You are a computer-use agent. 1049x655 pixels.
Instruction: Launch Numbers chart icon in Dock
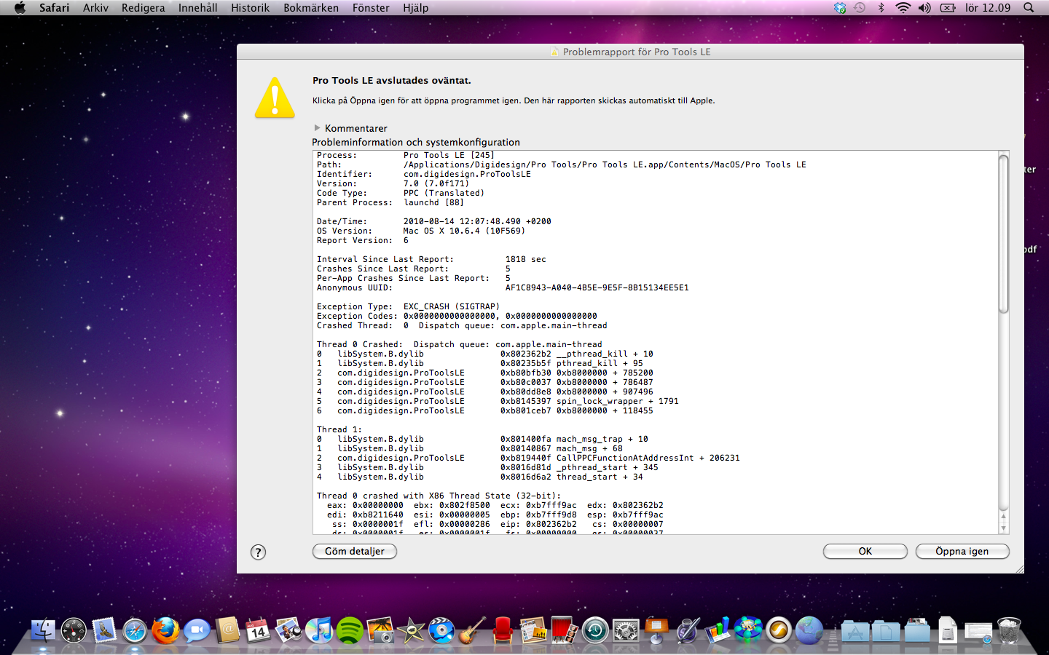point(718,630)
